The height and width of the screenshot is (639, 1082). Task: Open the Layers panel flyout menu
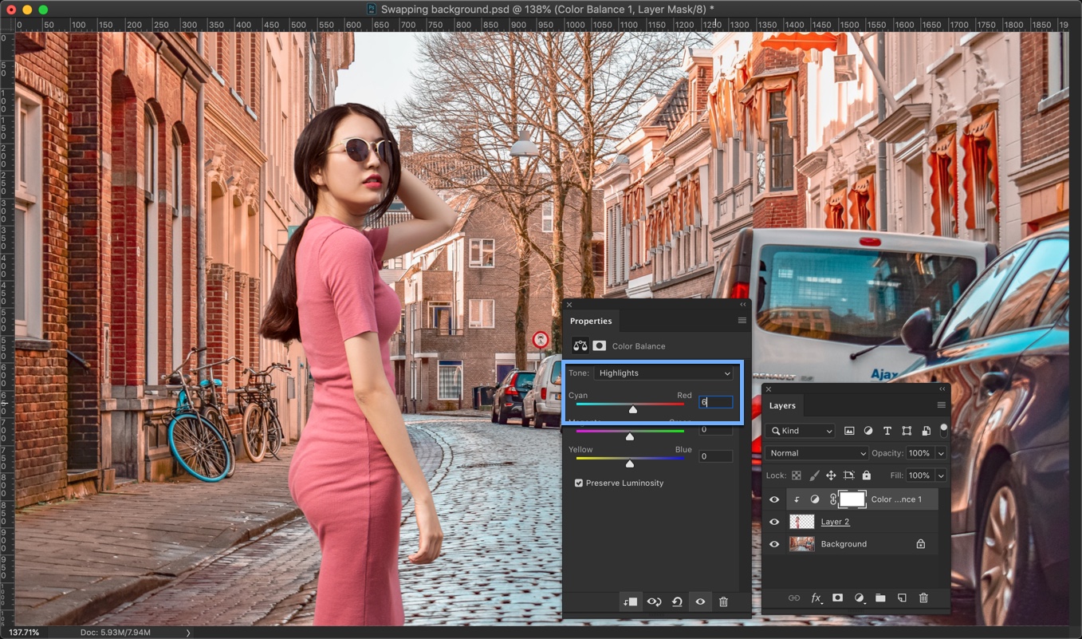click(941, 405)
